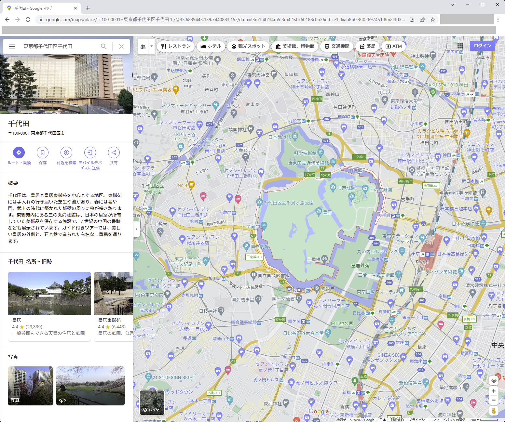Screen dimensions: 505x422
Task: Zoom out with the minus button
Action: tap(494, 400)
